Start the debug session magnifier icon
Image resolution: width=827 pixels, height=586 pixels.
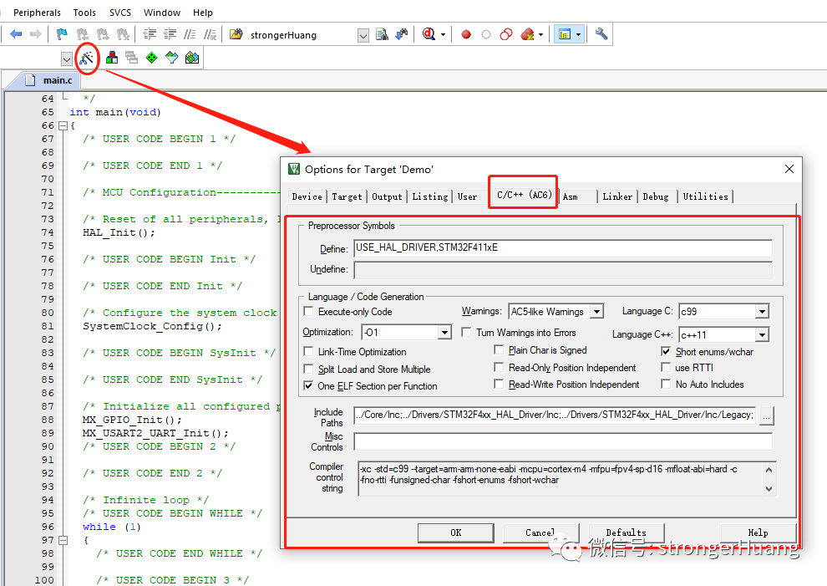tap(429, 34)
